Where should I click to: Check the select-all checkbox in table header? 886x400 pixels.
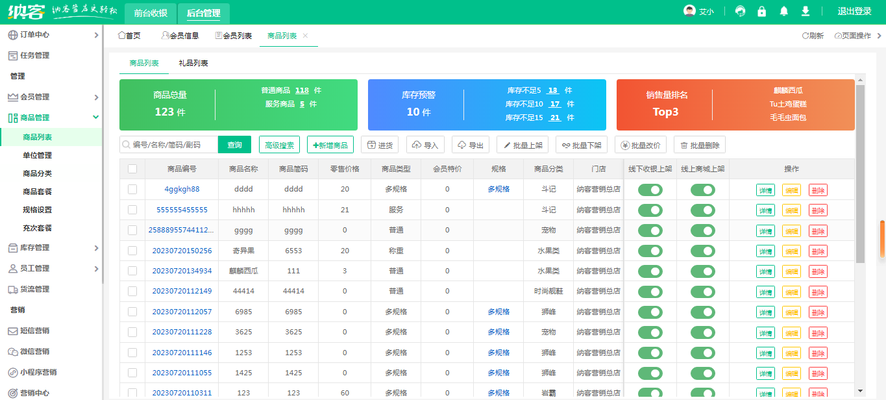pos(132,168)
